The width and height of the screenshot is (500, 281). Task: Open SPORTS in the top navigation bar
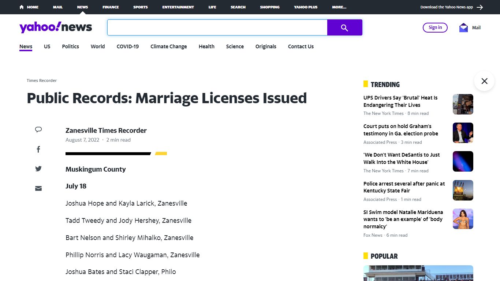[141, 7]
